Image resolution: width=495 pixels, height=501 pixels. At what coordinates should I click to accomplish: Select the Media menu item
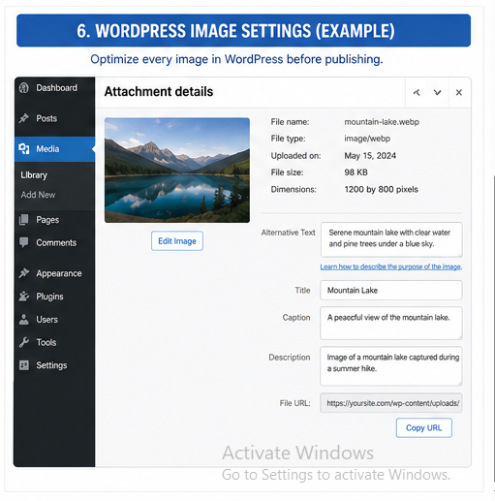(55, 149)
